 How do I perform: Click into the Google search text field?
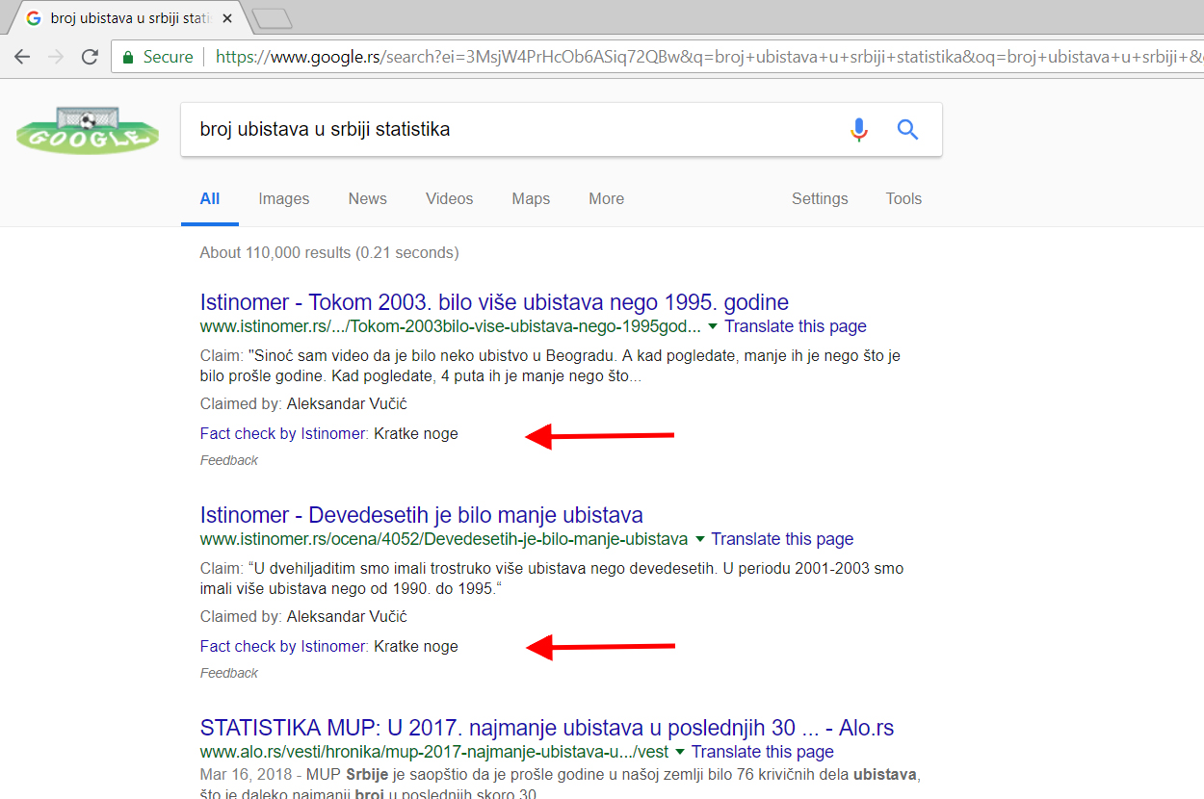[510, 129]
